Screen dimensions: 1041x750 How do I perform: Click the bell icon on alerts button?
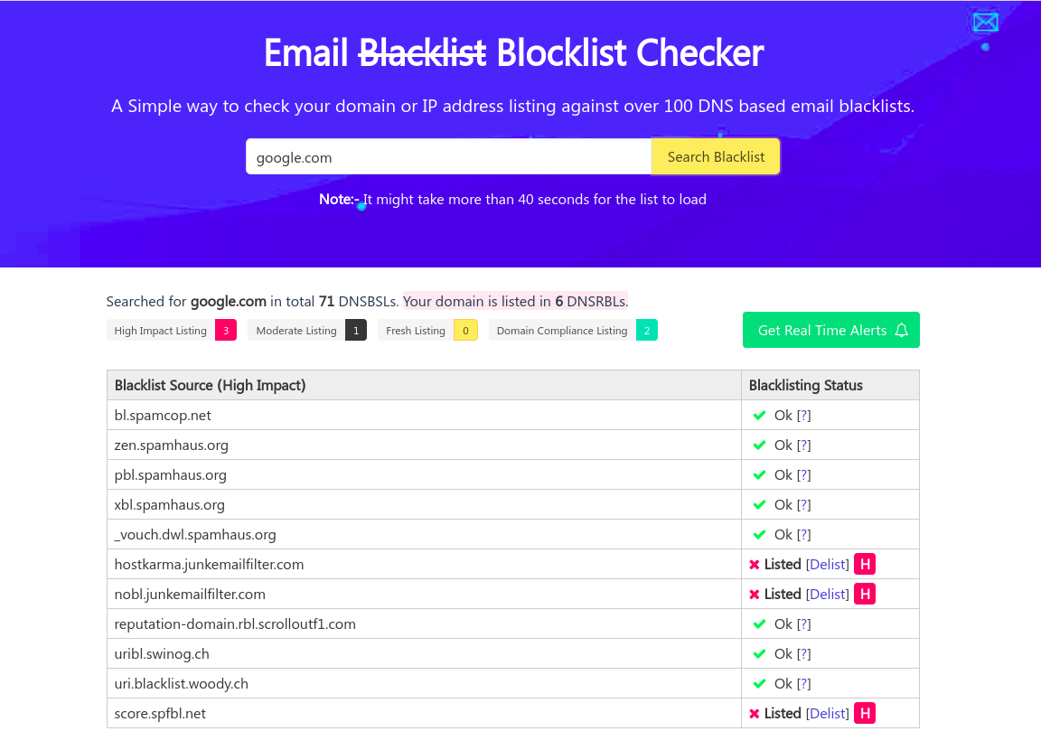pos(901,331)
